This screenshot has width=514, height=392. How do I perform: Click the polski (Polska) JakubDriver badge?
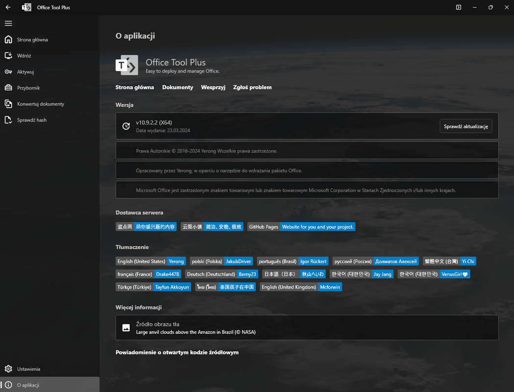[221, 261]
